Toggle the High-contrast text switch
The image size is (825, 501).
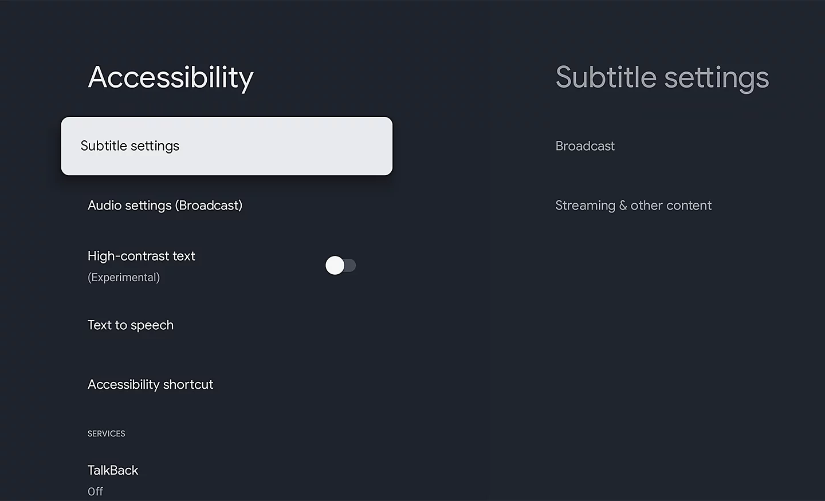[x=341, y=265]
